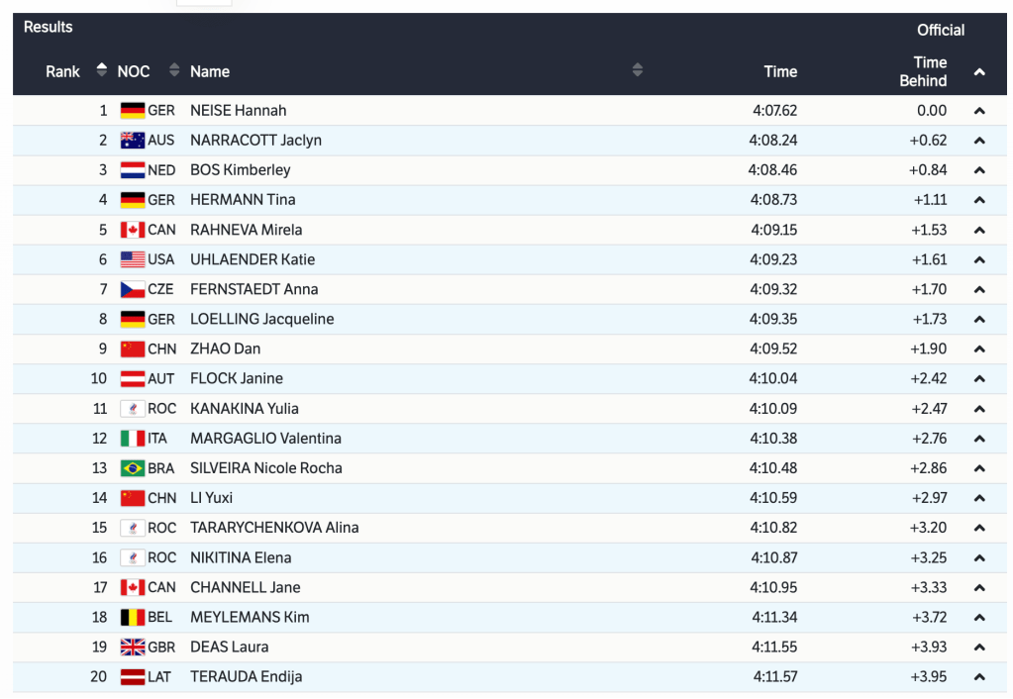Sort by Name using its sort arrows
The image size is (1013, 699).
637,70
